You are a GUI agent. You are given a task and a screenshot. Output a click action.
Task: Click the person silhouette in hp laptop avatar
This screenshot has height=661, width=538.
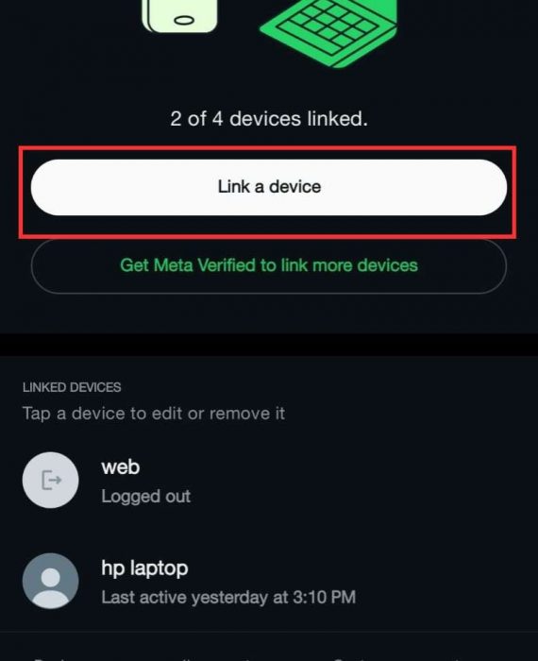click(50, 586)
